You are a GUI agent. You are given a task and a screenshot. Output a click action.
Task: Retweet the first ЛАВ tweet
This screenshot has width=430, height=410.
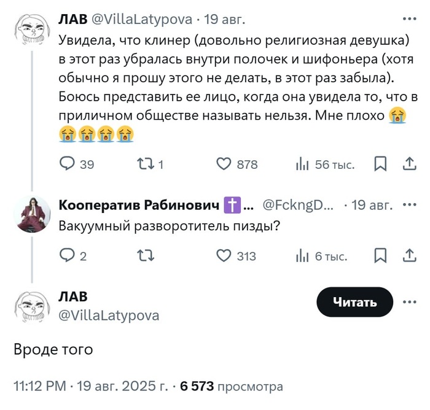click(x=150, y=164)
